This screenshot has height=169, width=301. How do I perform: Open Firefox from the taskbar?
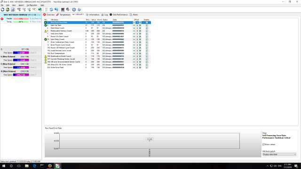pyautogui.click(x=50, y=166)
